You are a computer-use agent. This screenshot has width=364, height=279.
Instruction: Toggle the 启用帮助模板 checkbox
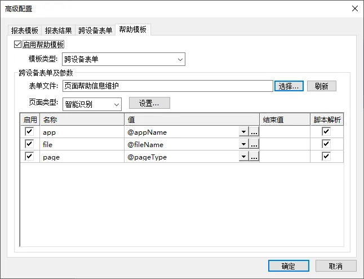pos(17,45)
